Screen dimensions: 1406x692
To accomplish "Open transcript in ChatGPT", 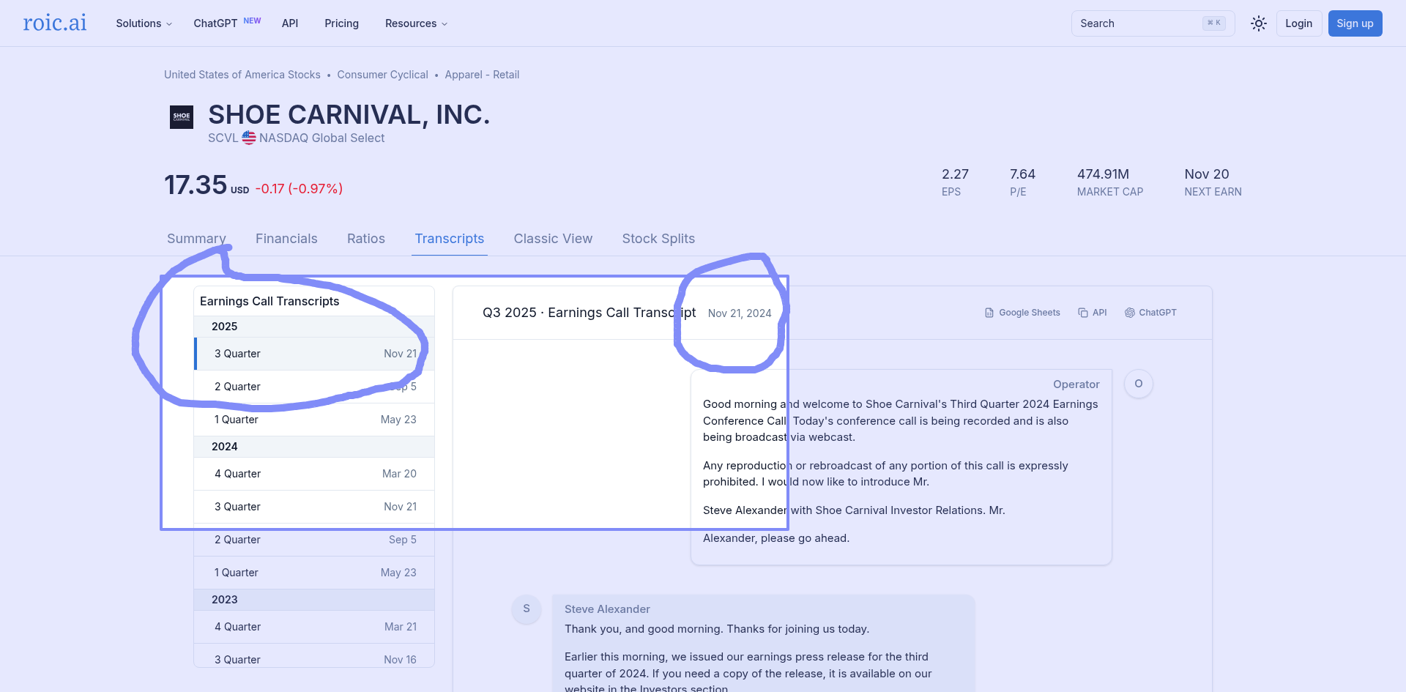I will (1150, 313).
